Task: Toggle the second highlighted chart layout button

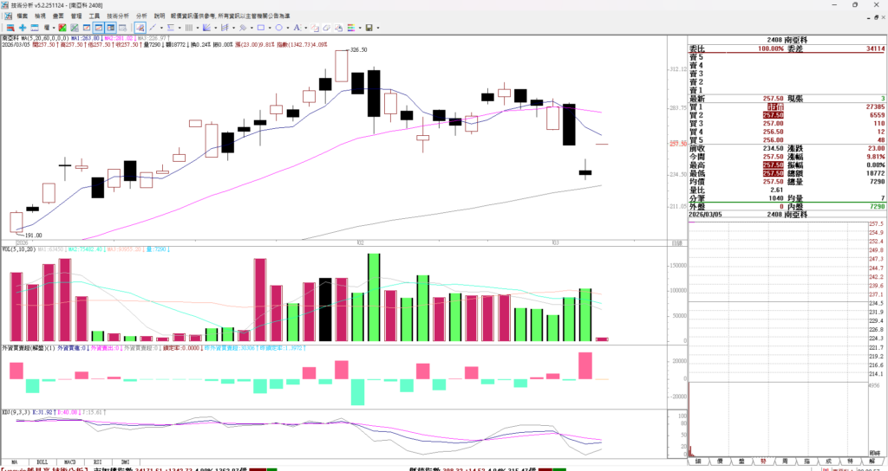Action: 111,28
